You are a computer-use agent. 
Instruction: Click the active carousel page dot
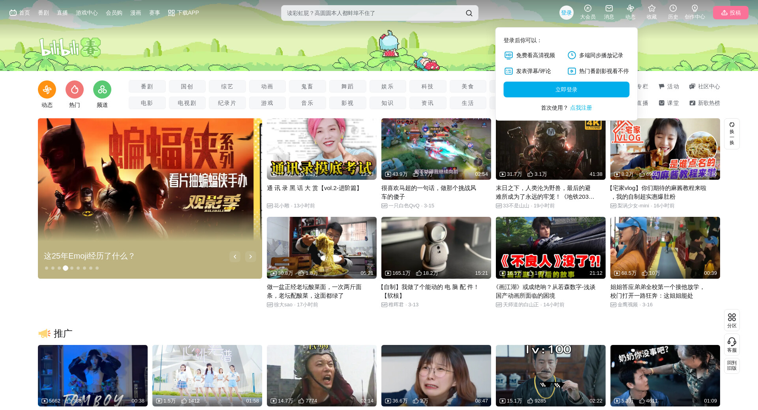pos(66,268)
